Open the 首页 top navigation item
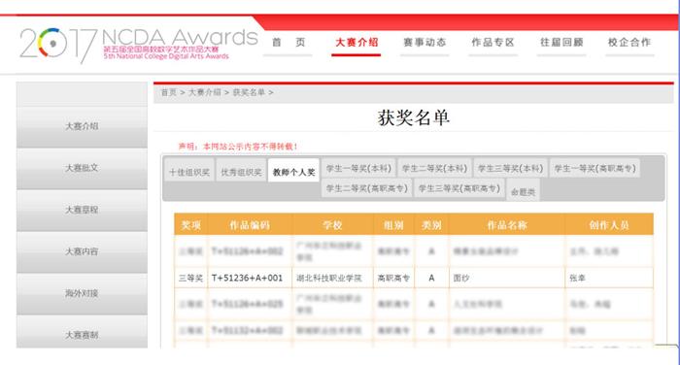 pyautogui.click(x=289, y=43)
